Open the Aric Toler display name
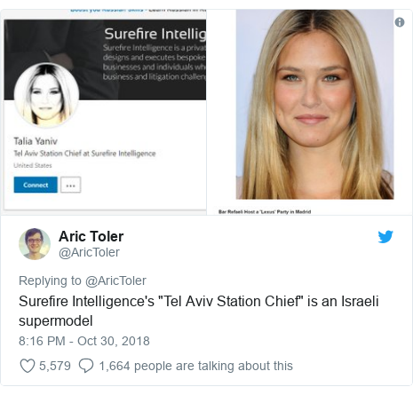This screenshot has width=413, height=395. (91, 236)
